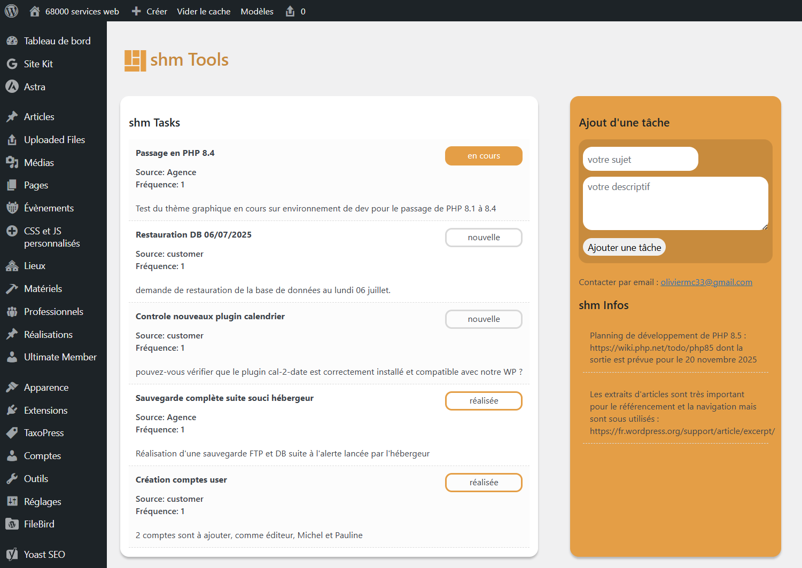Image resolution: width=802 pixels, height=568 pixels.
Task: Click the oliviermc33@gmail.com email link
Action: coord(706,282)
